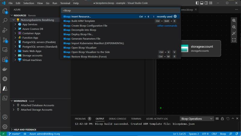The width and height of the screenshot is (241, 136).
Task: Collapse the Nutzungsbasierte Bezahlung subscription node
Action: [x=14, y=20]
